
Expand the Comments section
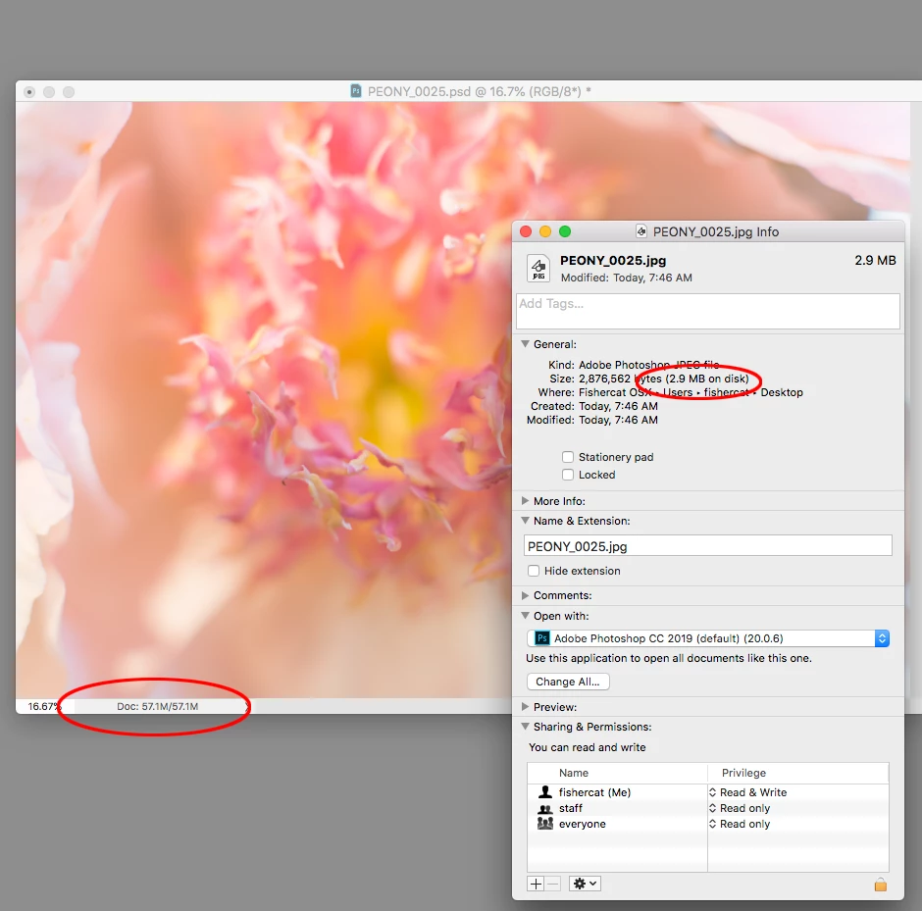[x=525, y=595]
